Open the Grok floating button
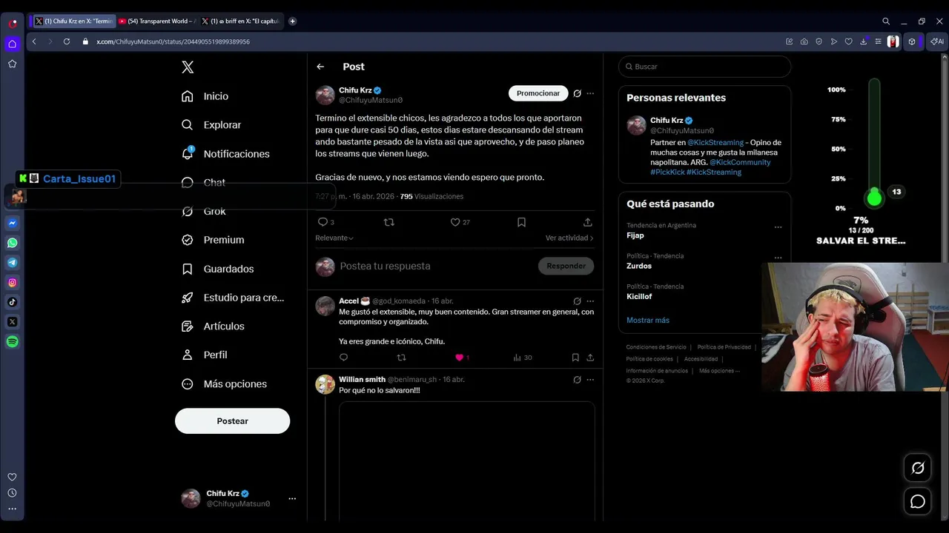 918,468
